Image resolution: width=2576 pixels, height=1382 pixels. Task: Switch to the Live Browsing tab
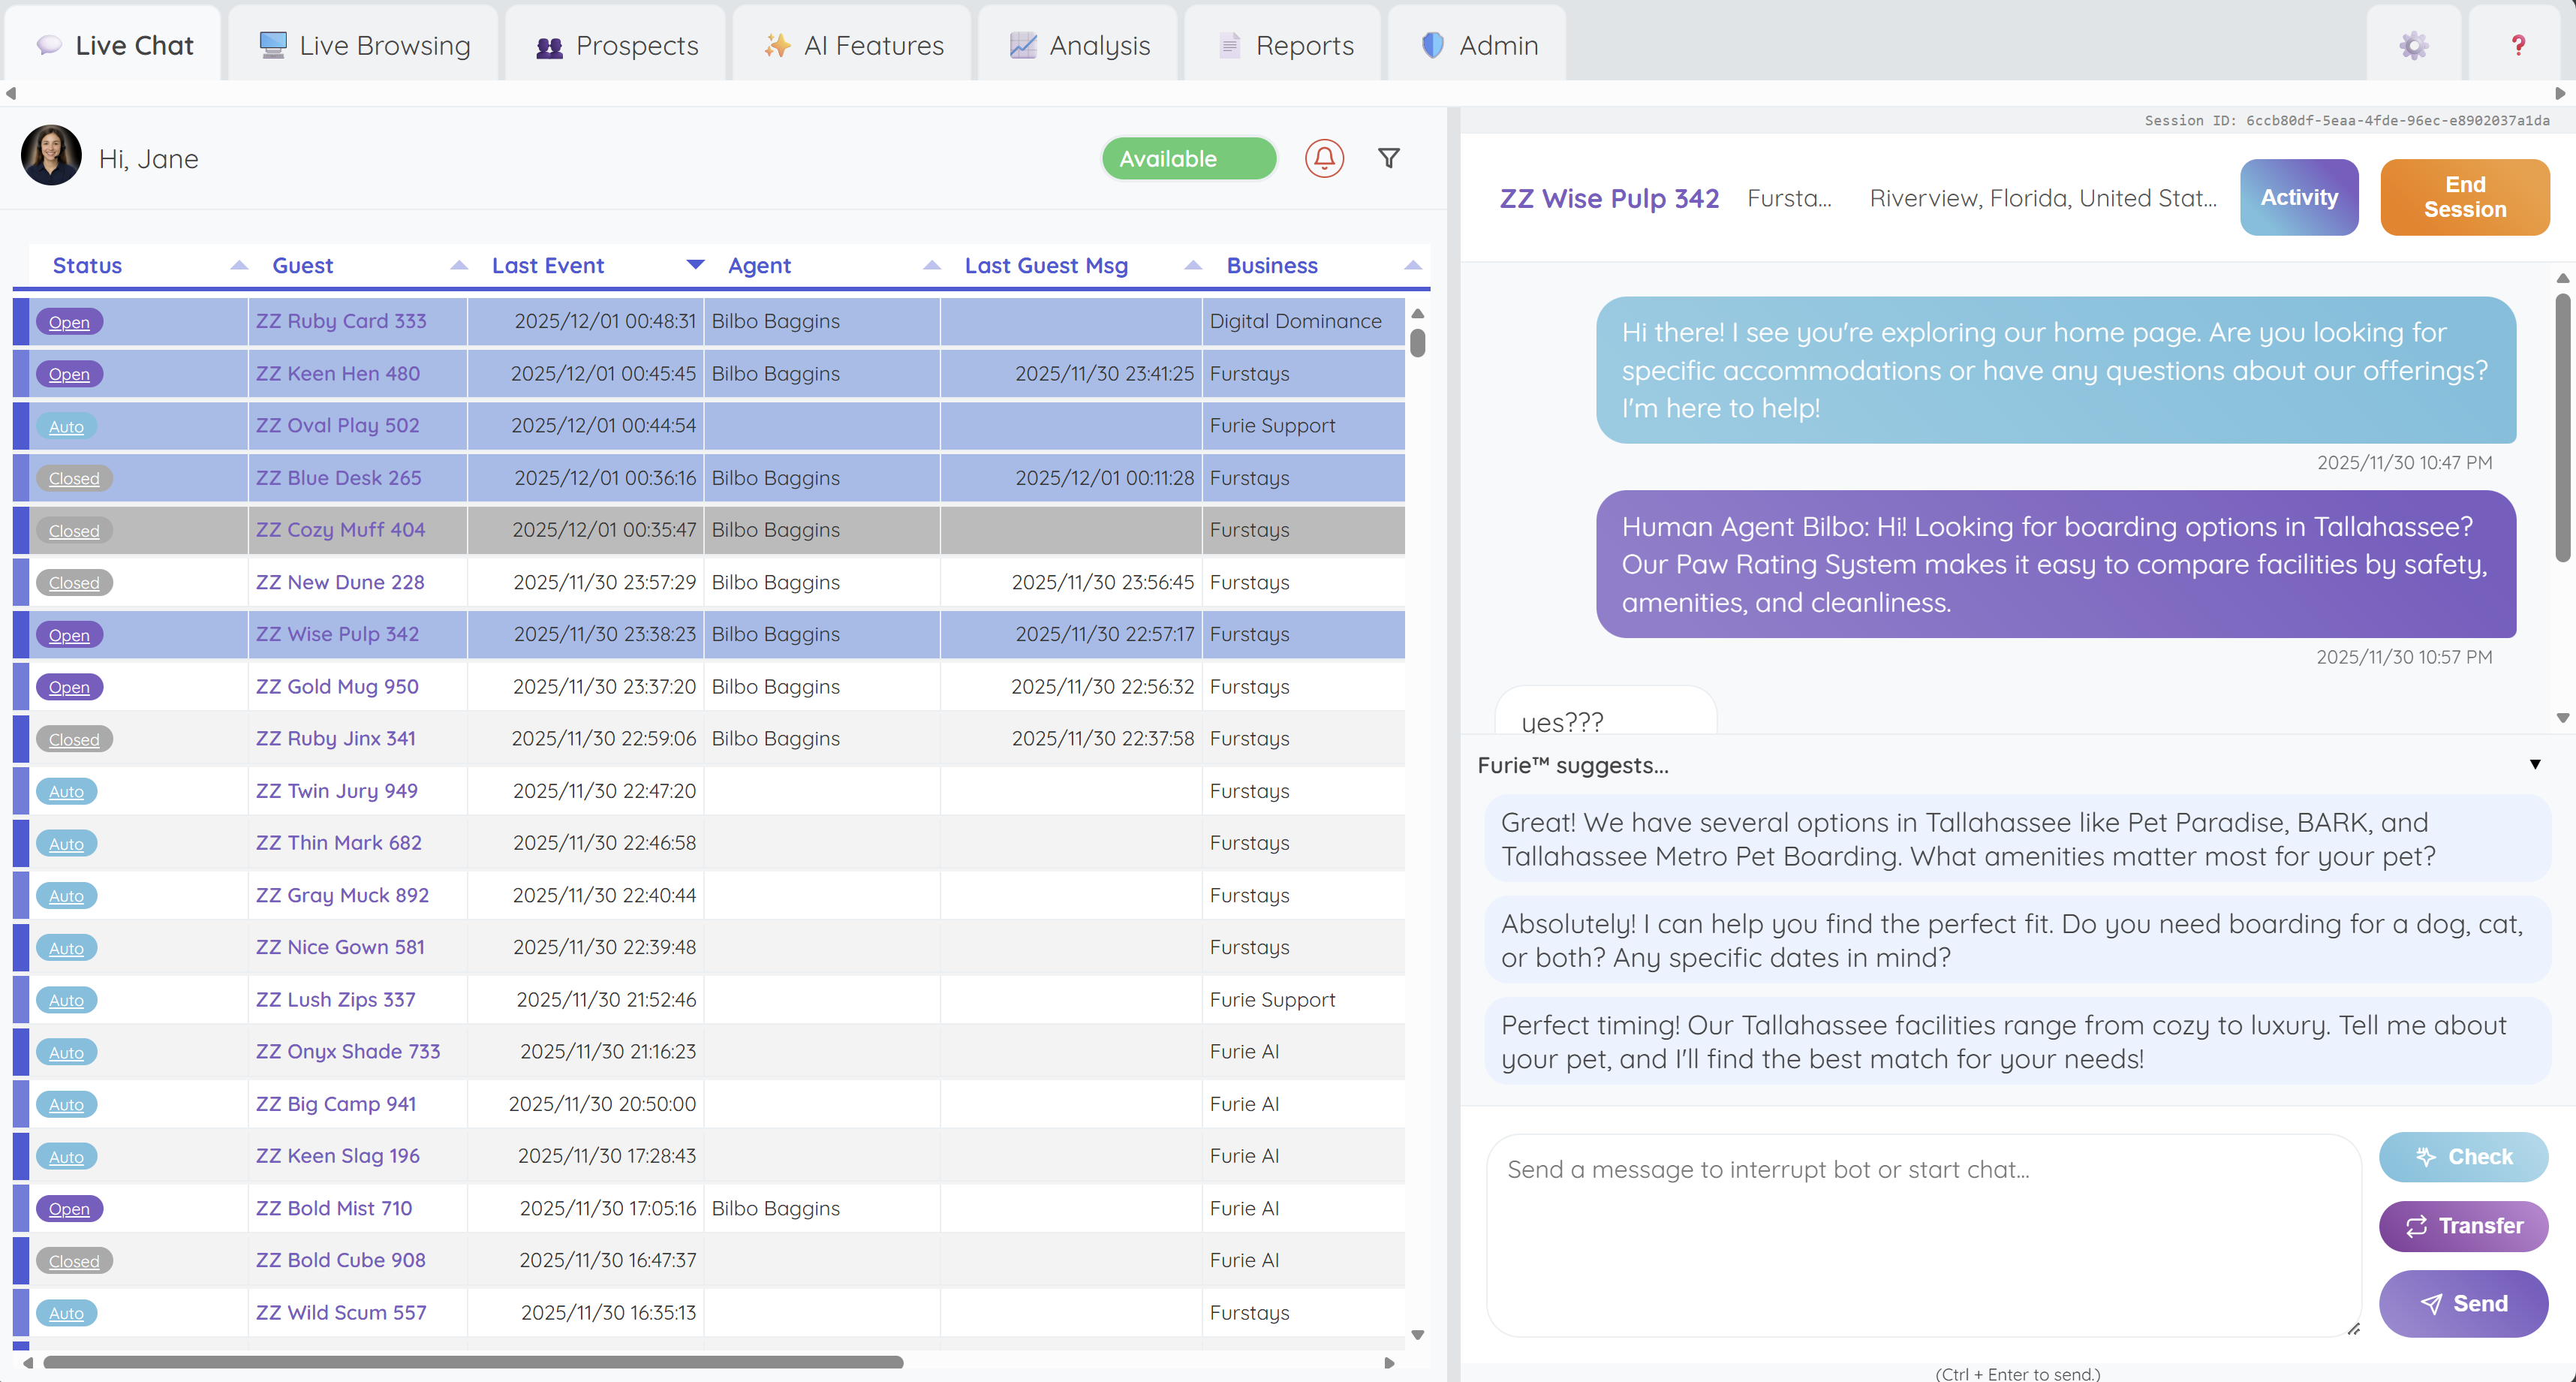[364, 45]
